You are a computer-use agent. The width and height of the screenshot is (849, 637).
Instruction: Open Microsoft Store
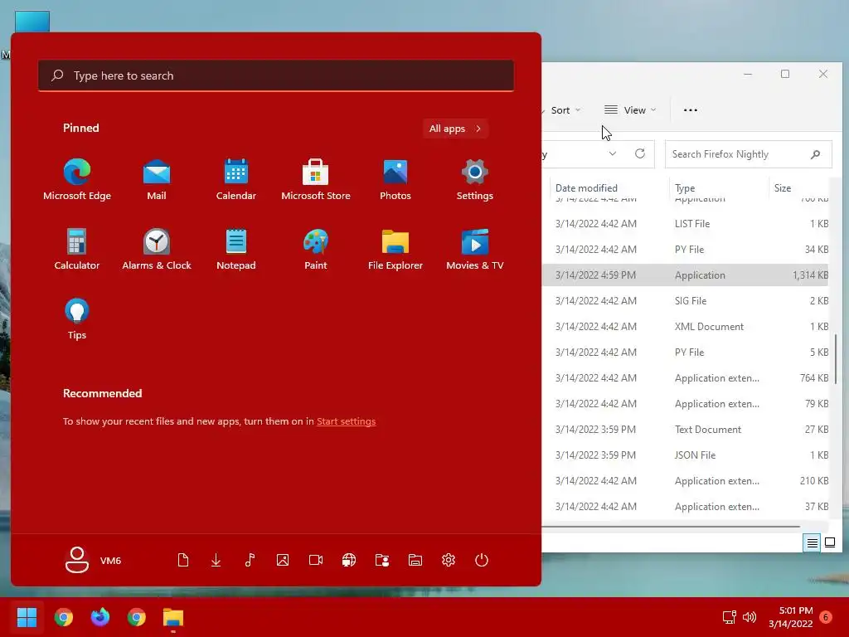click(x=316, y=180)
